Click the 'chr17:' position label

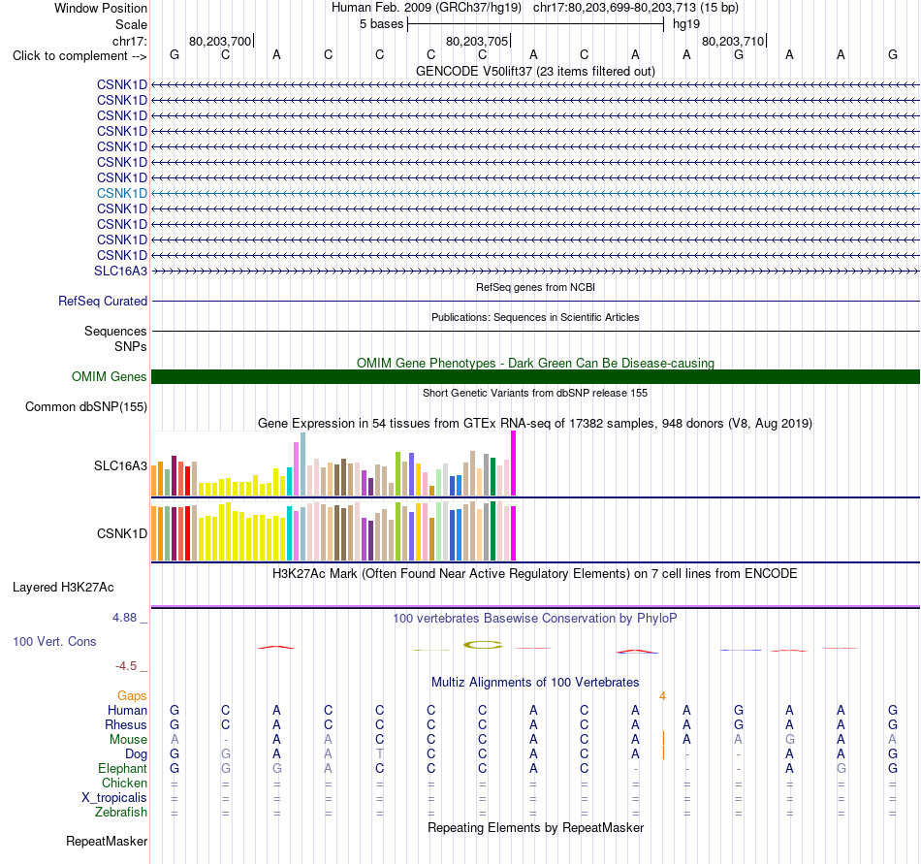pos(129,41)
